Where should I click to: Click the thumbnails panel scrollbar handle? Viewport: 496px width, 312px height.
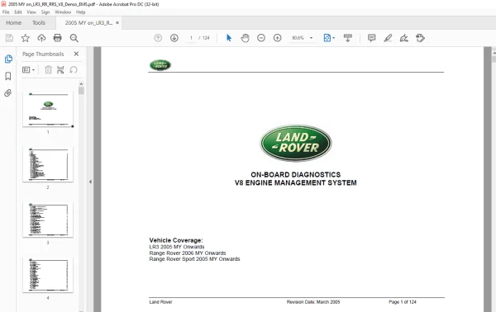pos(81,91)
